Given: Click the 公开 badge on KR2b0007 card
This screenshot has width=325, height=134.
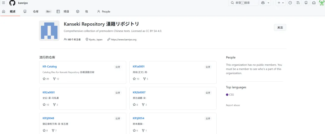Looking at the screenshot, I should (208, 93).
